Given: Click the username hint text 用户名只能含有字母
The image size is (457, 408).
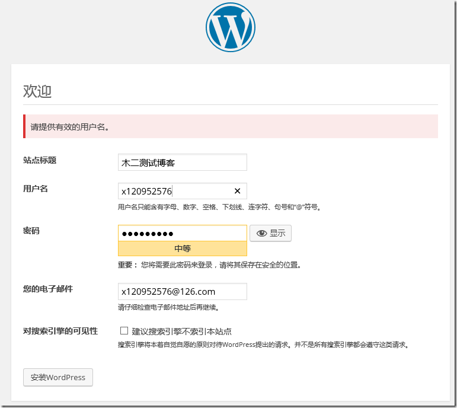Looking at the screenshot, I should pyautogui.click(x=219, y=207).
